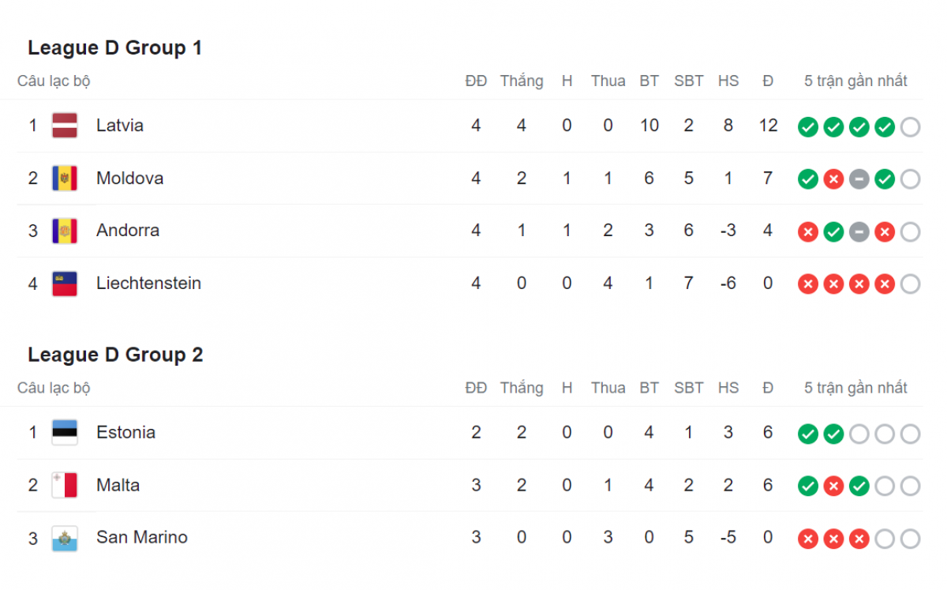Click the Thắng column header in Group 1
947x590 pixels.
click(x=522, y=81)
